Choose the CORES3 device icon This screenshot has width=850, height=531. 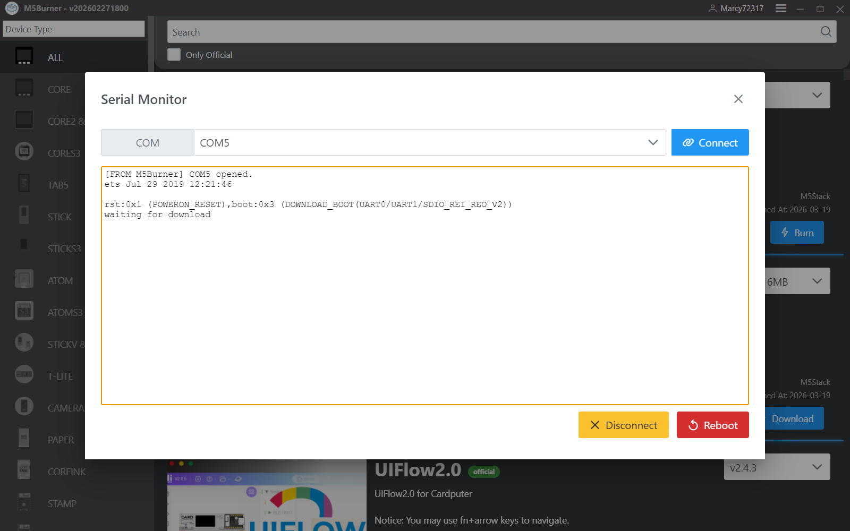pyautogui.click(x=24, y=152)
